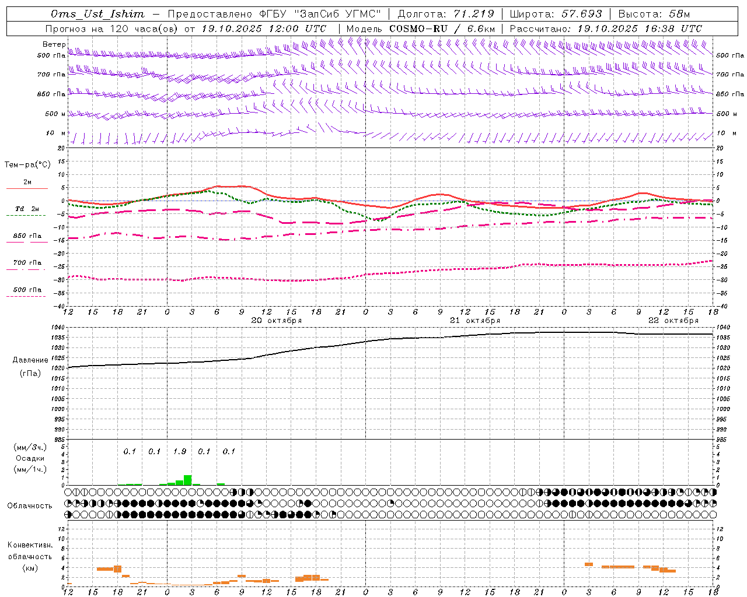This screenshot has width=747, height=597.
Task: Click the tallest green precipitation bar
Action: coord(188,480)
